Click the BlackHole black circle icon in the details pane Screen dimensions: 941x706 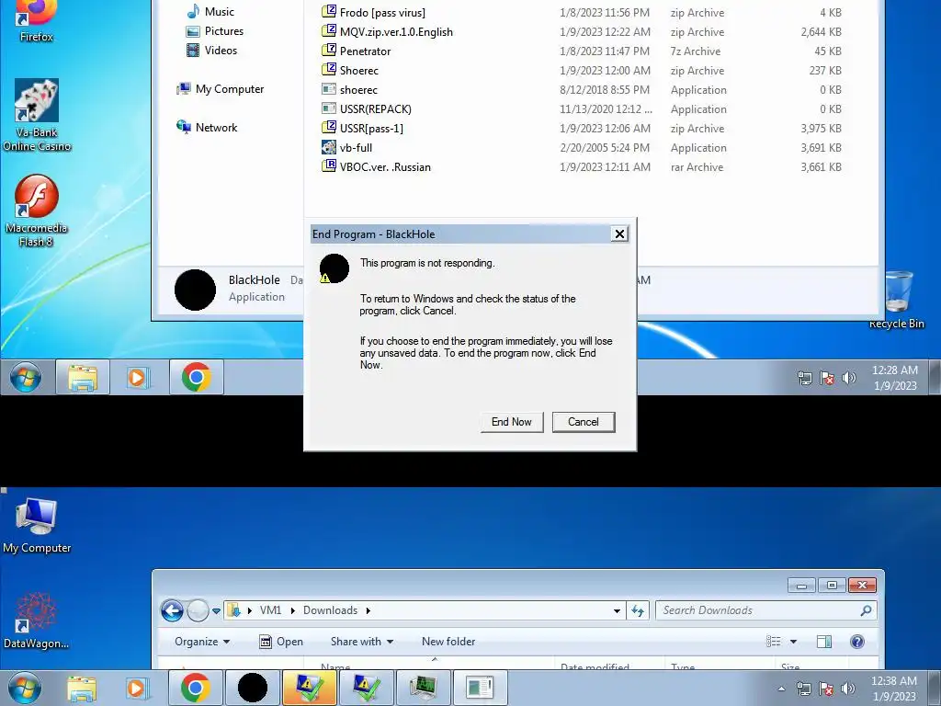[x=195, y=290]
